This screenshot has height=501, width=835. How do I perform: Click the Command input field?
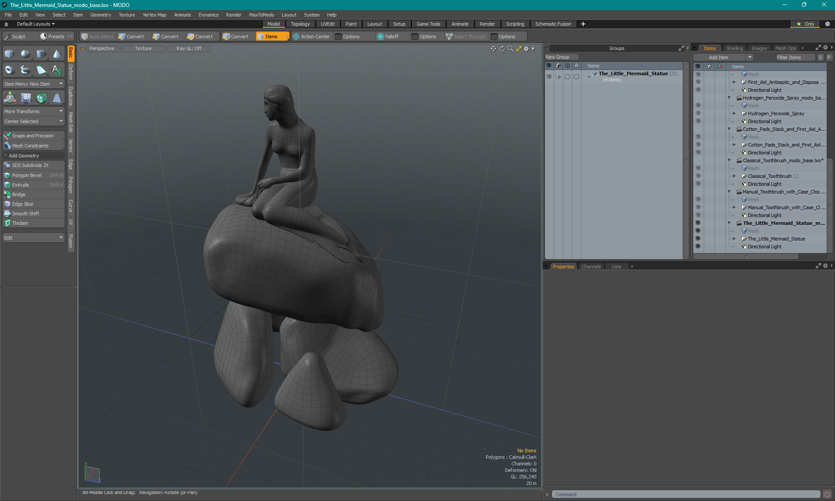686,494
